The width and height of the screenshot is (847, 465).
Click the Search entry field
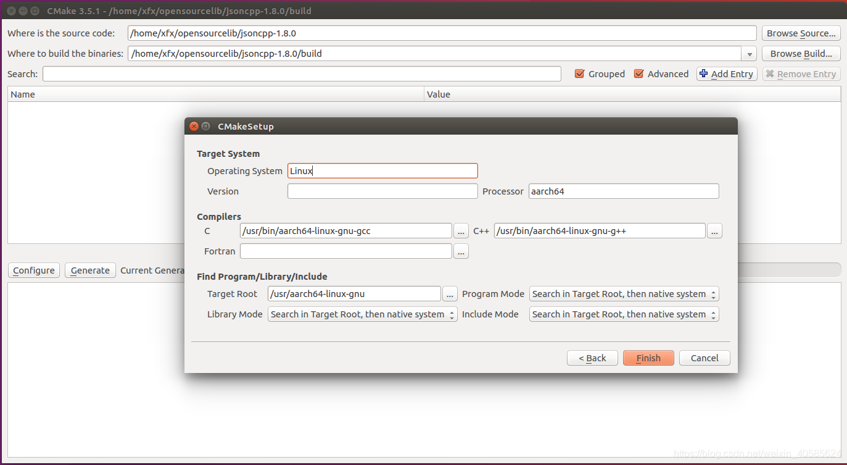pyautogui.click(x=302, y=74)
